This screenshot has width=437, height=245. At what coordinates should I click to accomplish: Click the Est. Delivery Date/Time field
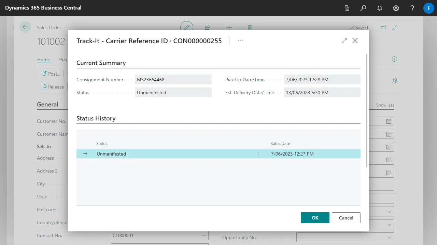(x=322, y=93)
